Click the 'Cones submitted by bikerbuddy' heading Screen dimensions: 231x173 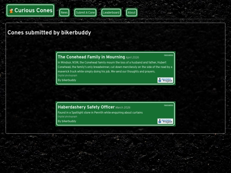coord(49,32)
